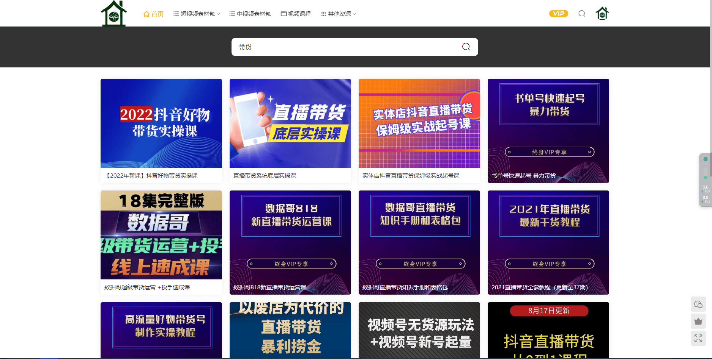Image resolution: width=712 pixels, height=359 pixels.
Task: Click the WeChat contact floating icon
Action: pos(698,304)
